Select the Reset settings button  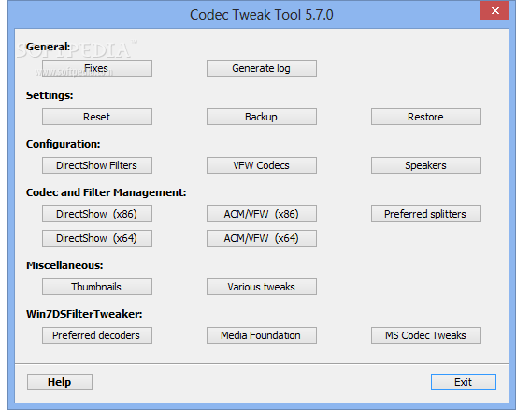coord(97,117)
